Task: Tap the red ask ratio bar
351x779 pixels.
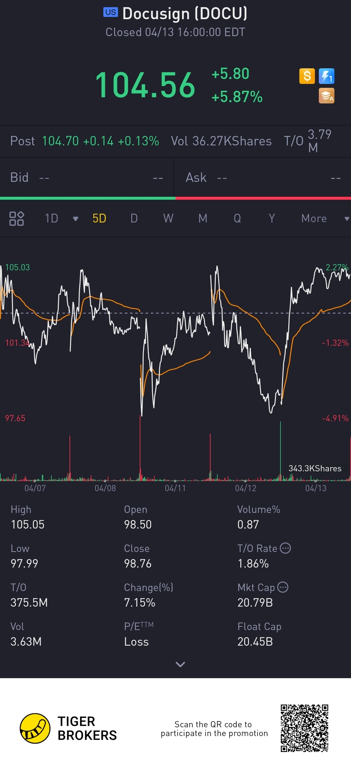Action: coord(263,198)
